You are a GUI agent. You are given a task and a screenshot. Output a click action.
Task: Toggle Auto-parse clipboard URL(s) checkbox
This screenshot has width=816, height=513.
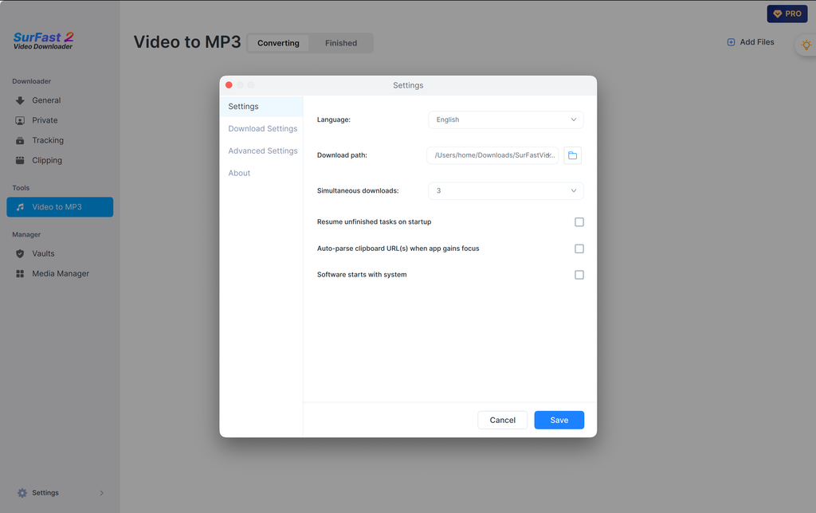[x=579, y=249]
